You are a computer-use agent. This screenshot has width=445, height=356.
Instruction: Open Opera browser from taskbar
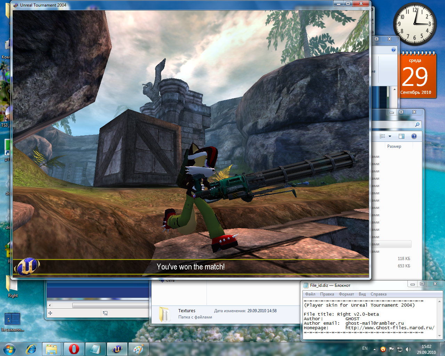pyautogui.click(x=74, y=349)
